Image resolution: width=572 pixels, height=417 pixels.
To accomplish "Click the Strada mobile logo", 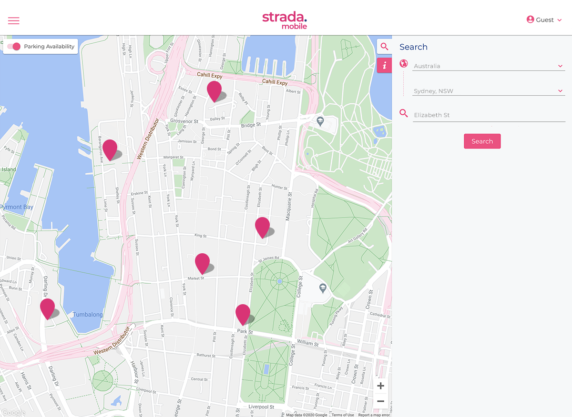I will tap(285, 20).
